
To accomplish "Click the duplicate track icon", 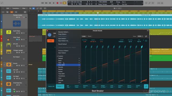I will [7, 12].
